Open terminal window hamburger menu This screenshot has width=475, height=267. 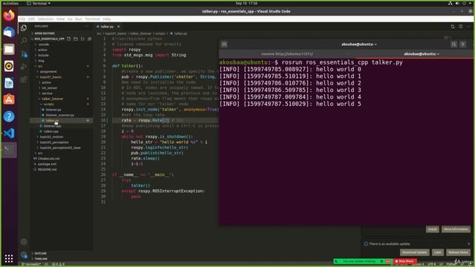[x=463, y=44]
